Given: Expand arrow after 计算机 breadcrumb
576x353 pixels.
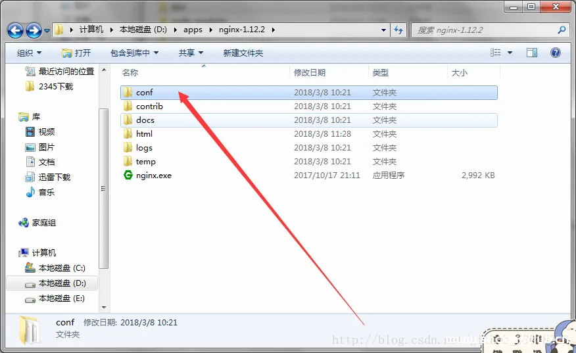Looking at the screenshot, I should (x=111, y=30).
